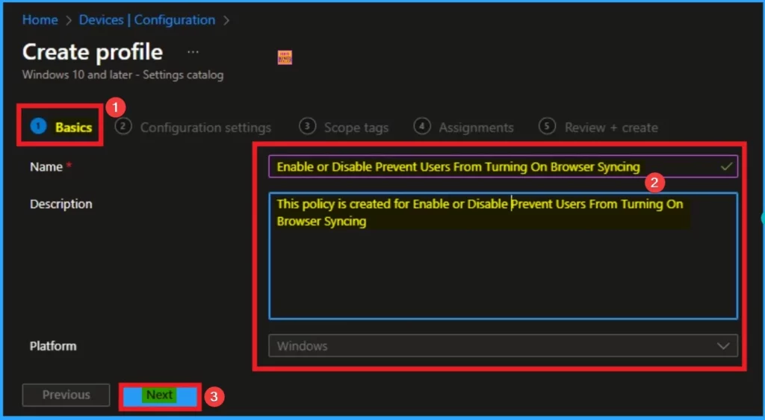
Task: Open the ellipsis menu beside Create profile
Action: (x=193, y=52)
